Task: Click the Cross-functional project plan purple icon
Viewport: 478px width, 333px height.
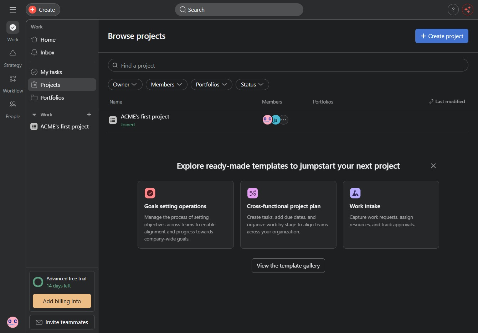Action: click(253, 193)
